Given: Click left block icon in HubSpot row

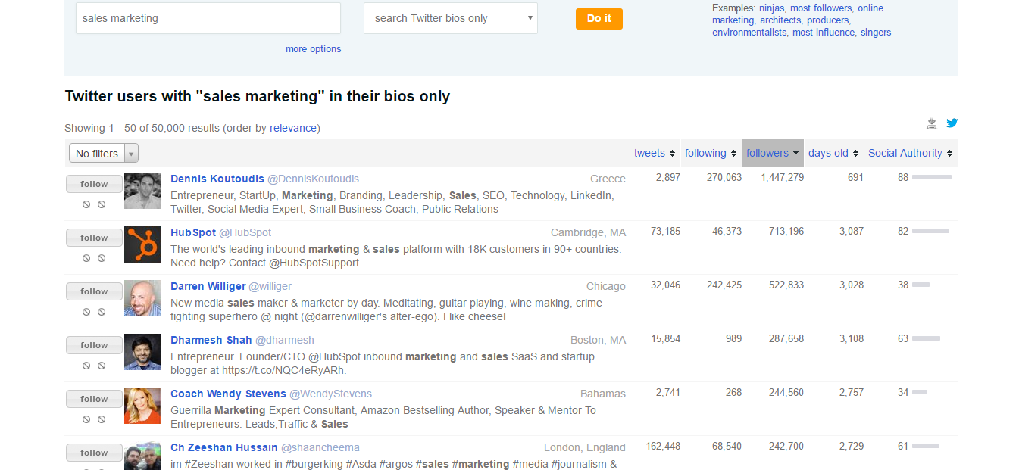Looking at the screenshot, I should 86,258.
